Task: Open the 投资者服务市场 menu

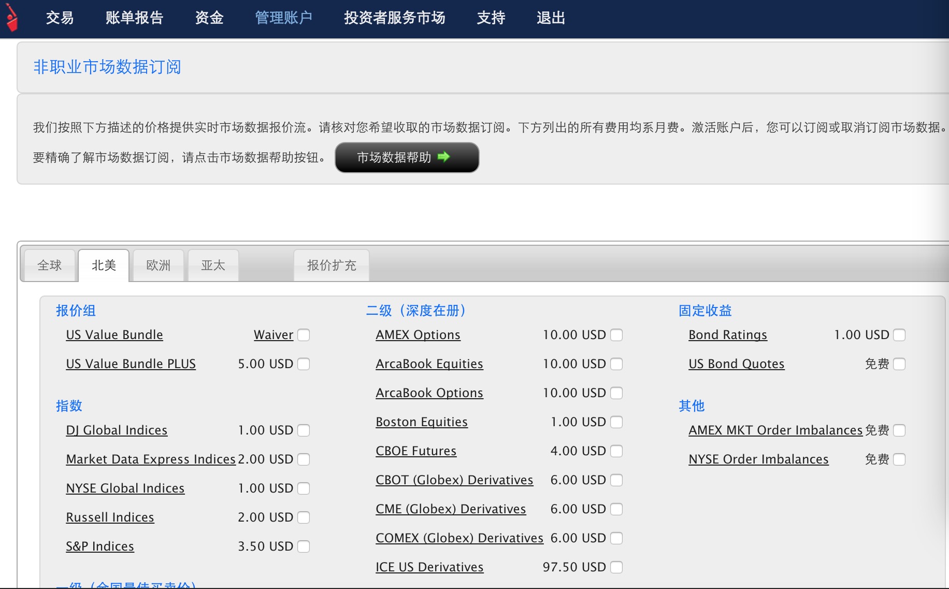Action: pyautogui.click(x=395, y=18)
